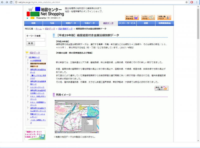
Task: Open the 地図関連商品 tab
Action: tap(164, 23)
